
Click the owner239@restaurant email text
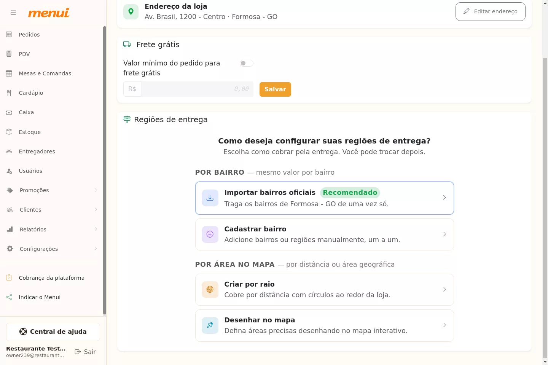tap(35, 355)
